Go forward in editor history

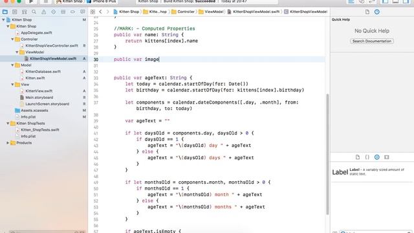(x=107, y=12)
